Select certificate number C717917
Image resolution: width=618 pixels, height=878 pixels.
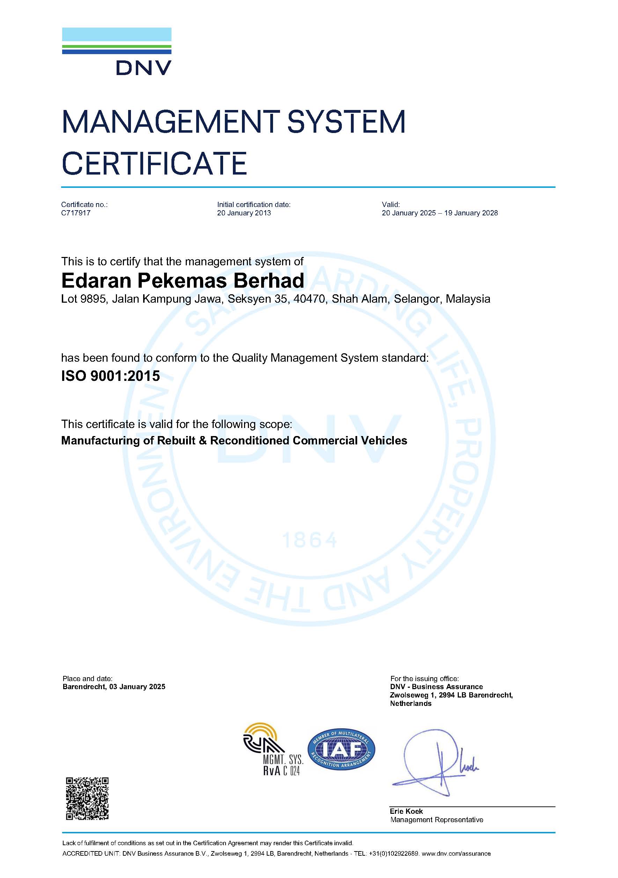coord(76,213)
